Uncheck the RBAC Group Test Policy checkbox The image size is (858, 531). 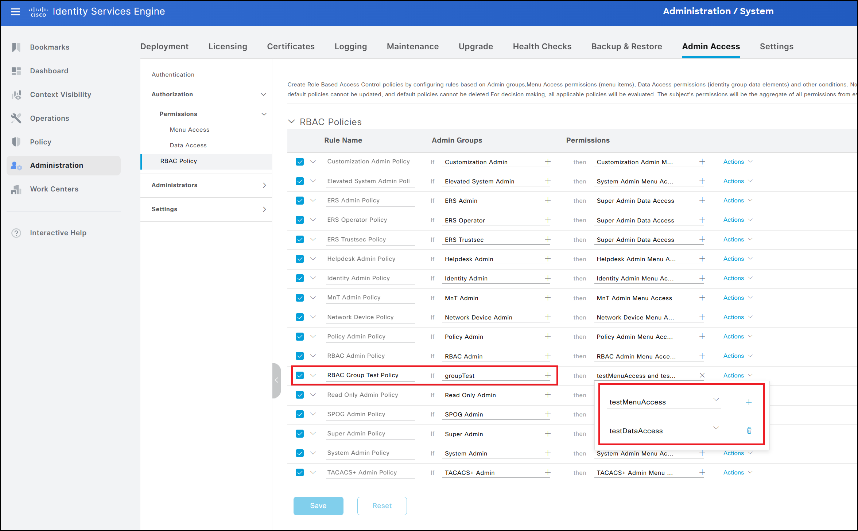[x=300, y=375]
